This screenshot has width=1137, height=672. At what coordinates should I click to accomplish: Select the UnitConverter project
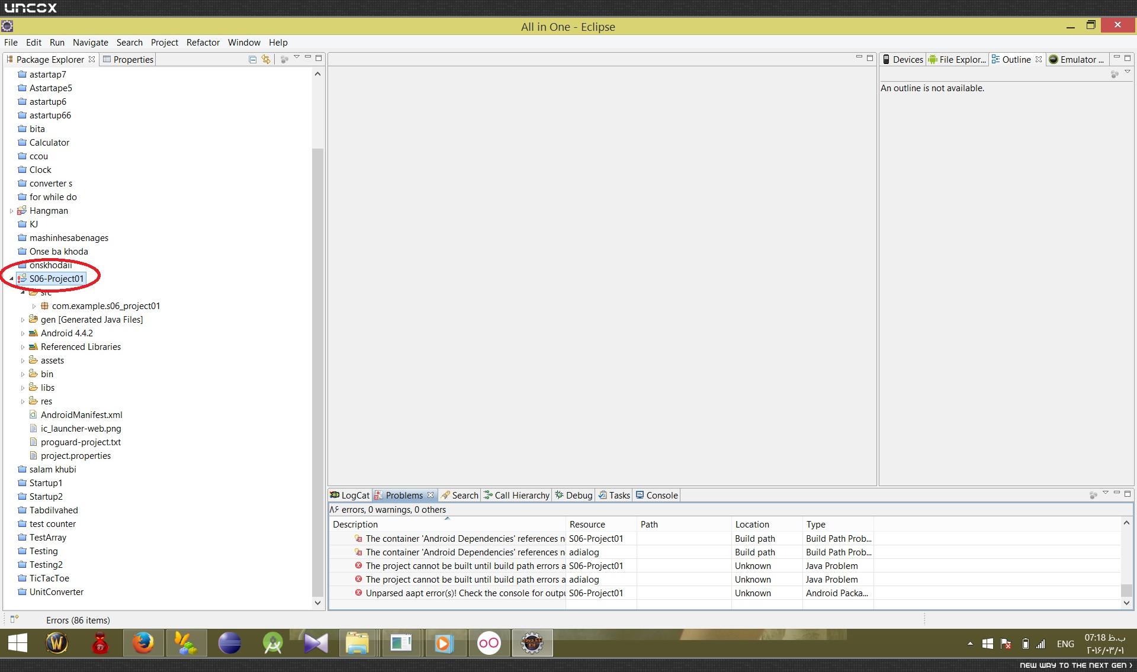pos(56,592)
